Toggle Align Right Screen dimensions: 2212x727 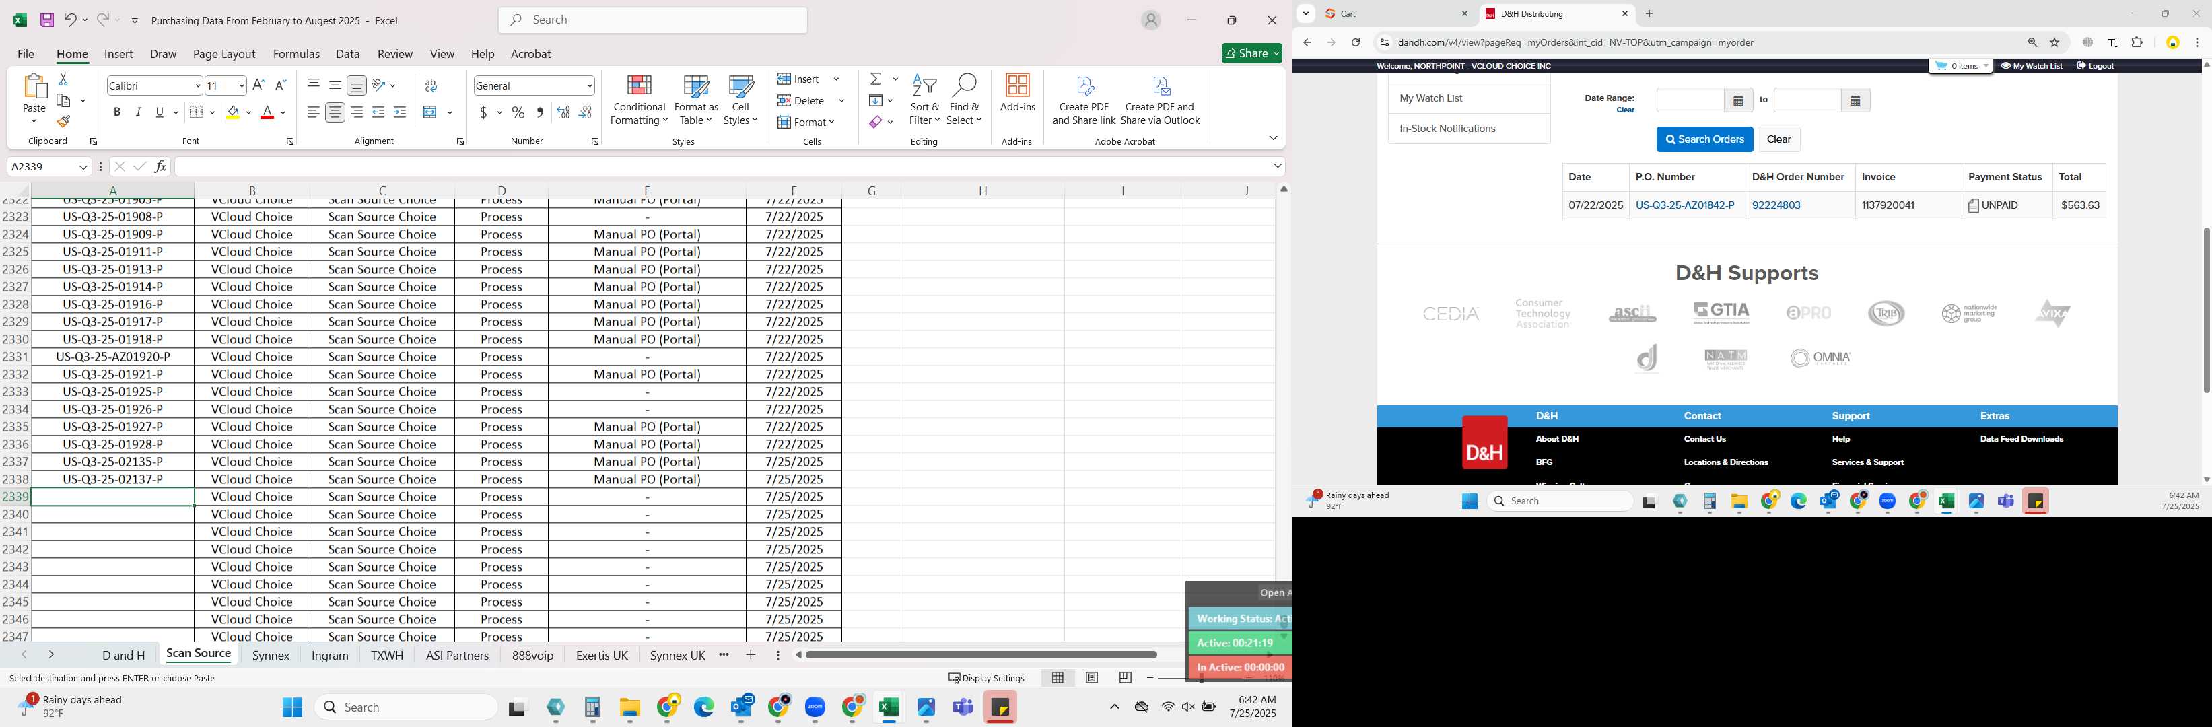point(356,112)
